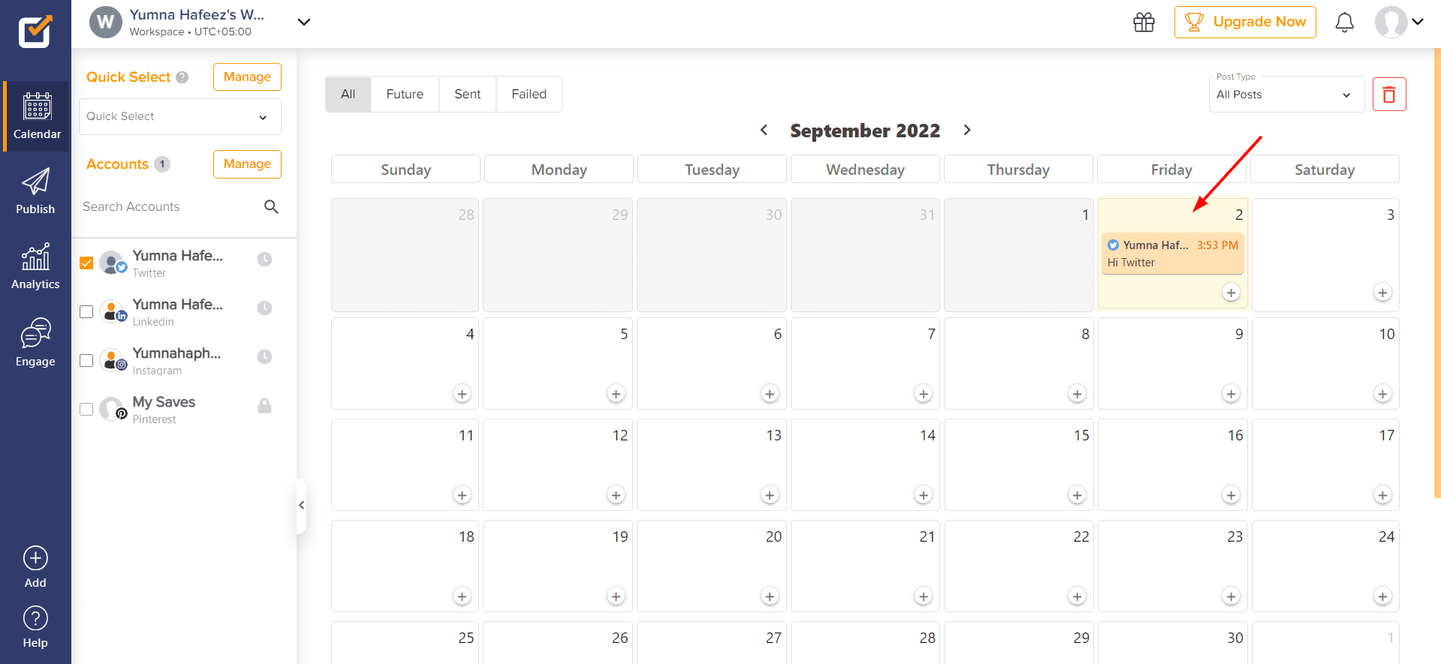This screenshot has height=664, width=1441.
Task: Expand the workspace switcher chevron
Action: point(303,22)
